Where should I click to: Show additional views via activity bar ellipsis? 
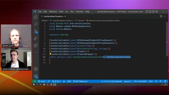point(36,53)
